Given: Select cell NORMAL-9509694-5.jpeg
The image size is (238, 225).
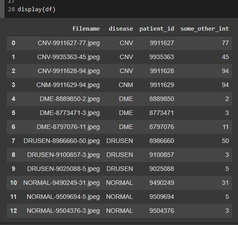Looking at the screenshot, I should (63, 197).
